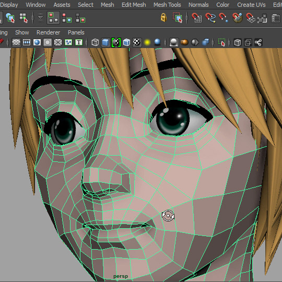Expand the Panels menu
The image size is (282, 282).
76,32
